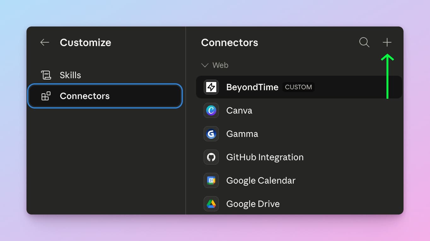
Task: Go back using the arrow icon
Action: [44, 42]
